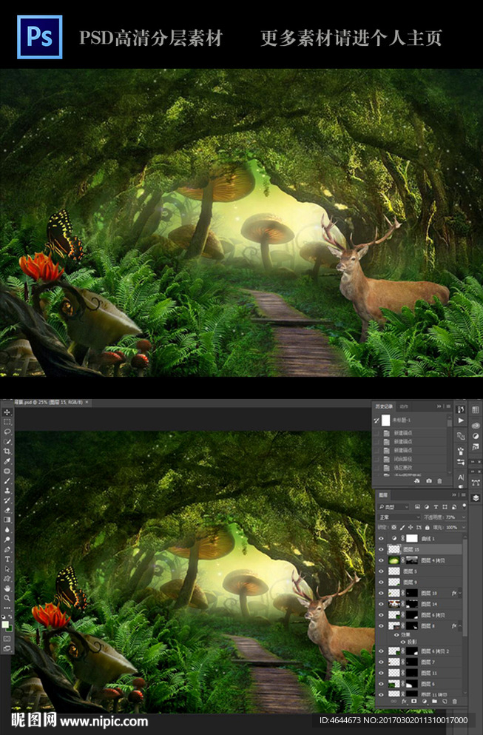Hide the 曲线 1 adjustment layer
The width and height of the screenshot is (483, 735).
(x=381, y=539)
